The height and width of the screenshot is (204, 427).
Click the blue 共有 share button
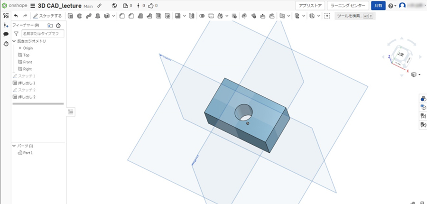[x=378, y=6]
